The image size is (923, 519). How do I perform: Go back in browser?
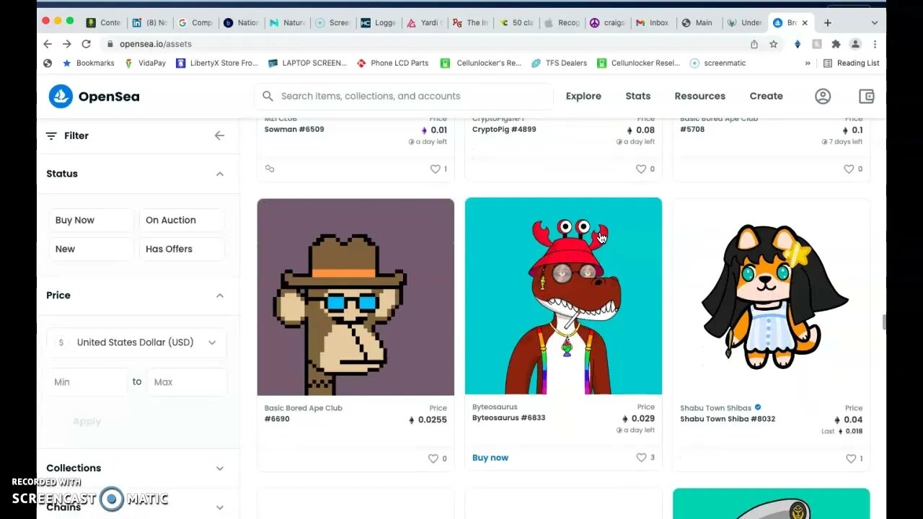point(48,44)
